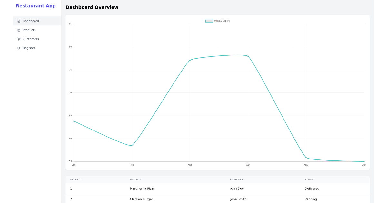Click the Status column header
Screen dimensions: 387x203
coord(309,180)
